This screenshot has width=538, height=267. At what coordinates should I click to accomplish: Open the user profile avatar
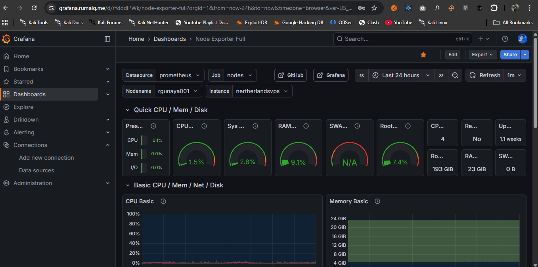pyautogui.click(x=522, y=38)
